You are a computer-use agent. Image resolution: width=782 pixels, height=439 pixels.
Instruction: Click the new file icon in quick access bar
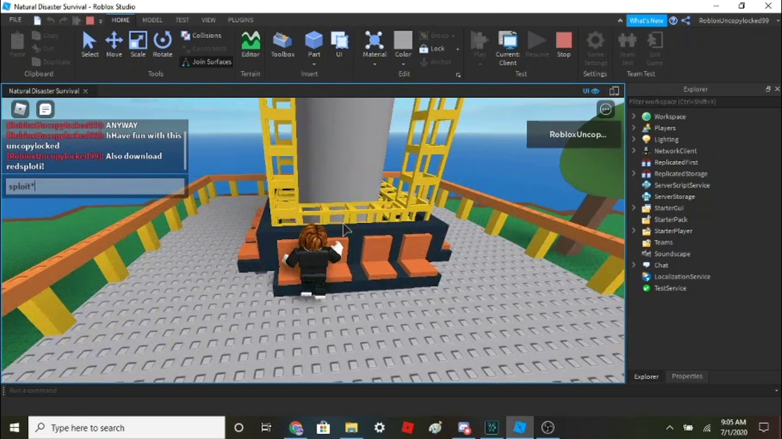coord(37,20)
